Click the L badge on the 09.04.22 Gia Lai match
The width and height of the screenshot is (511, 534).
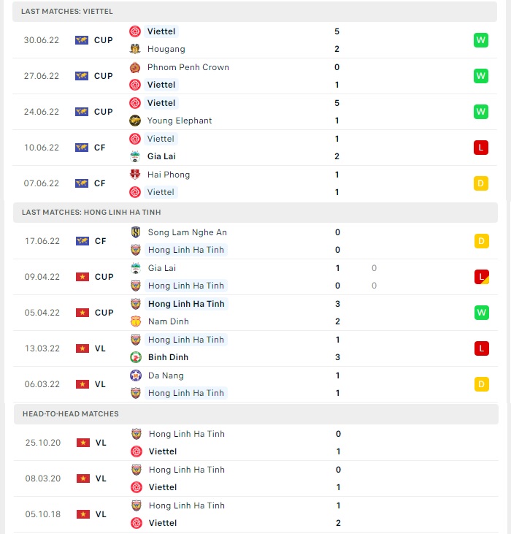click(x=481, y=277)
